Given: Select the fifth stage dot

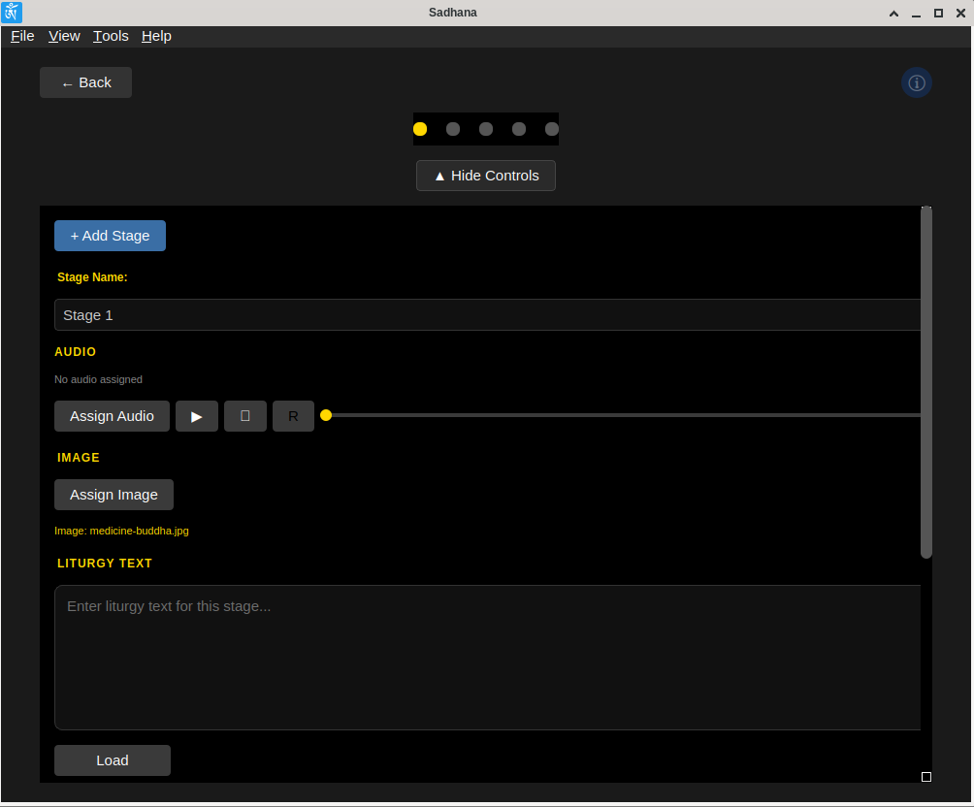Looking at the screenshot, I should pos(552,129).
